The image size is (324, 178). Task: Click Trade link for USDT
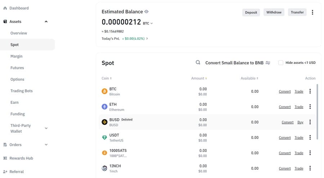click(x=299, y=137)
